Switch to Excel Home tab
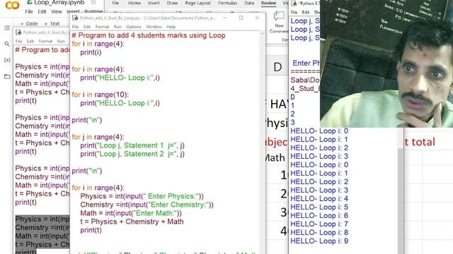Image resolution: width=453 pixels, height=254 pixels. click(134, 3)
